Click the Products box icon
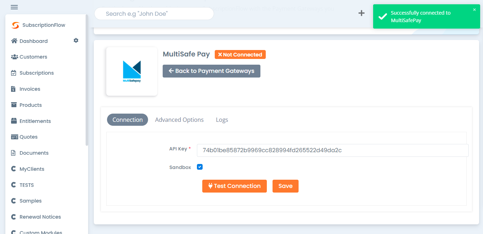 click(14, 105)
